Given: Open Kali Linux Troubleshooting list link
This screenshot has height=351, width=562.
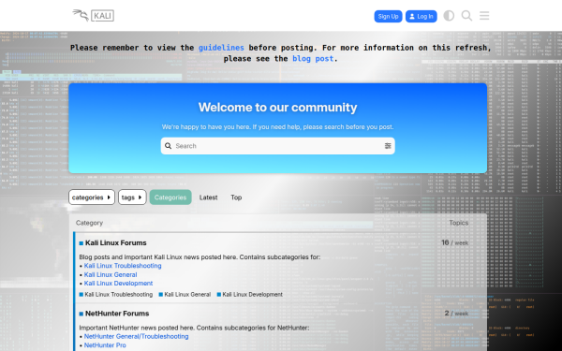Looking at the screenshot, I should point(123,266).
